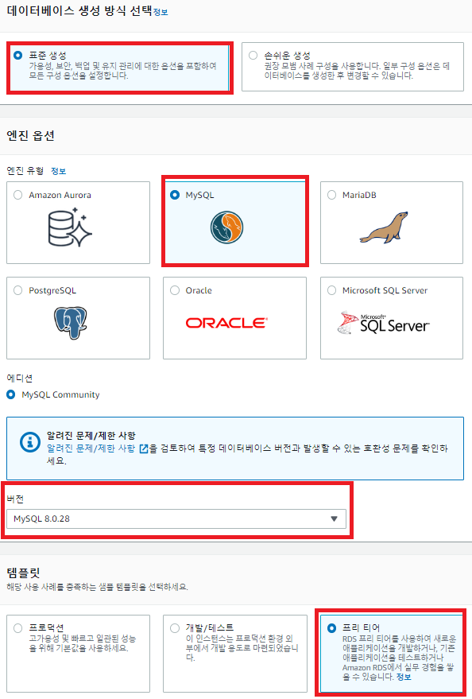Viewport: 472px width, 699px height.
Task: Open the 알려진 문제/제한 사항 hyperlink
Action: tap(91, 449)
